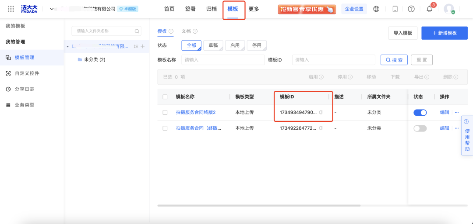Expand the company switcher dropdown arrow
Viewport: 473px width, 224px height.
click(x=52, y=9)
